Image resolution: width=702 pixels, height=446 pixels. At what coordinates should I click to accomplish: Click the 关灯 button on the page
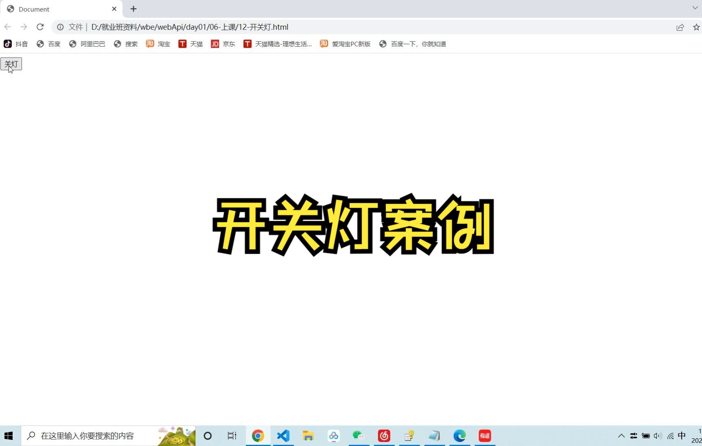point(11,64)
